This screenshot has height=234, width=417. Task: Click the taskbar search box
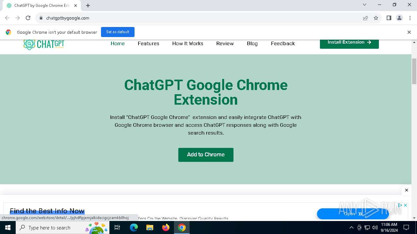pyautogui.click(x=63, y=227)
